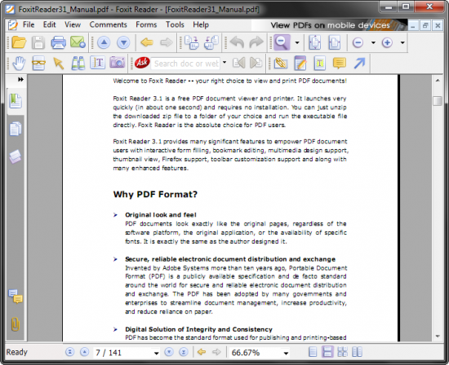Click the toolbar redo arrow icon
The height and width of the screenshot is (365, 449).
pyautogui.click(x=256, y=42)
